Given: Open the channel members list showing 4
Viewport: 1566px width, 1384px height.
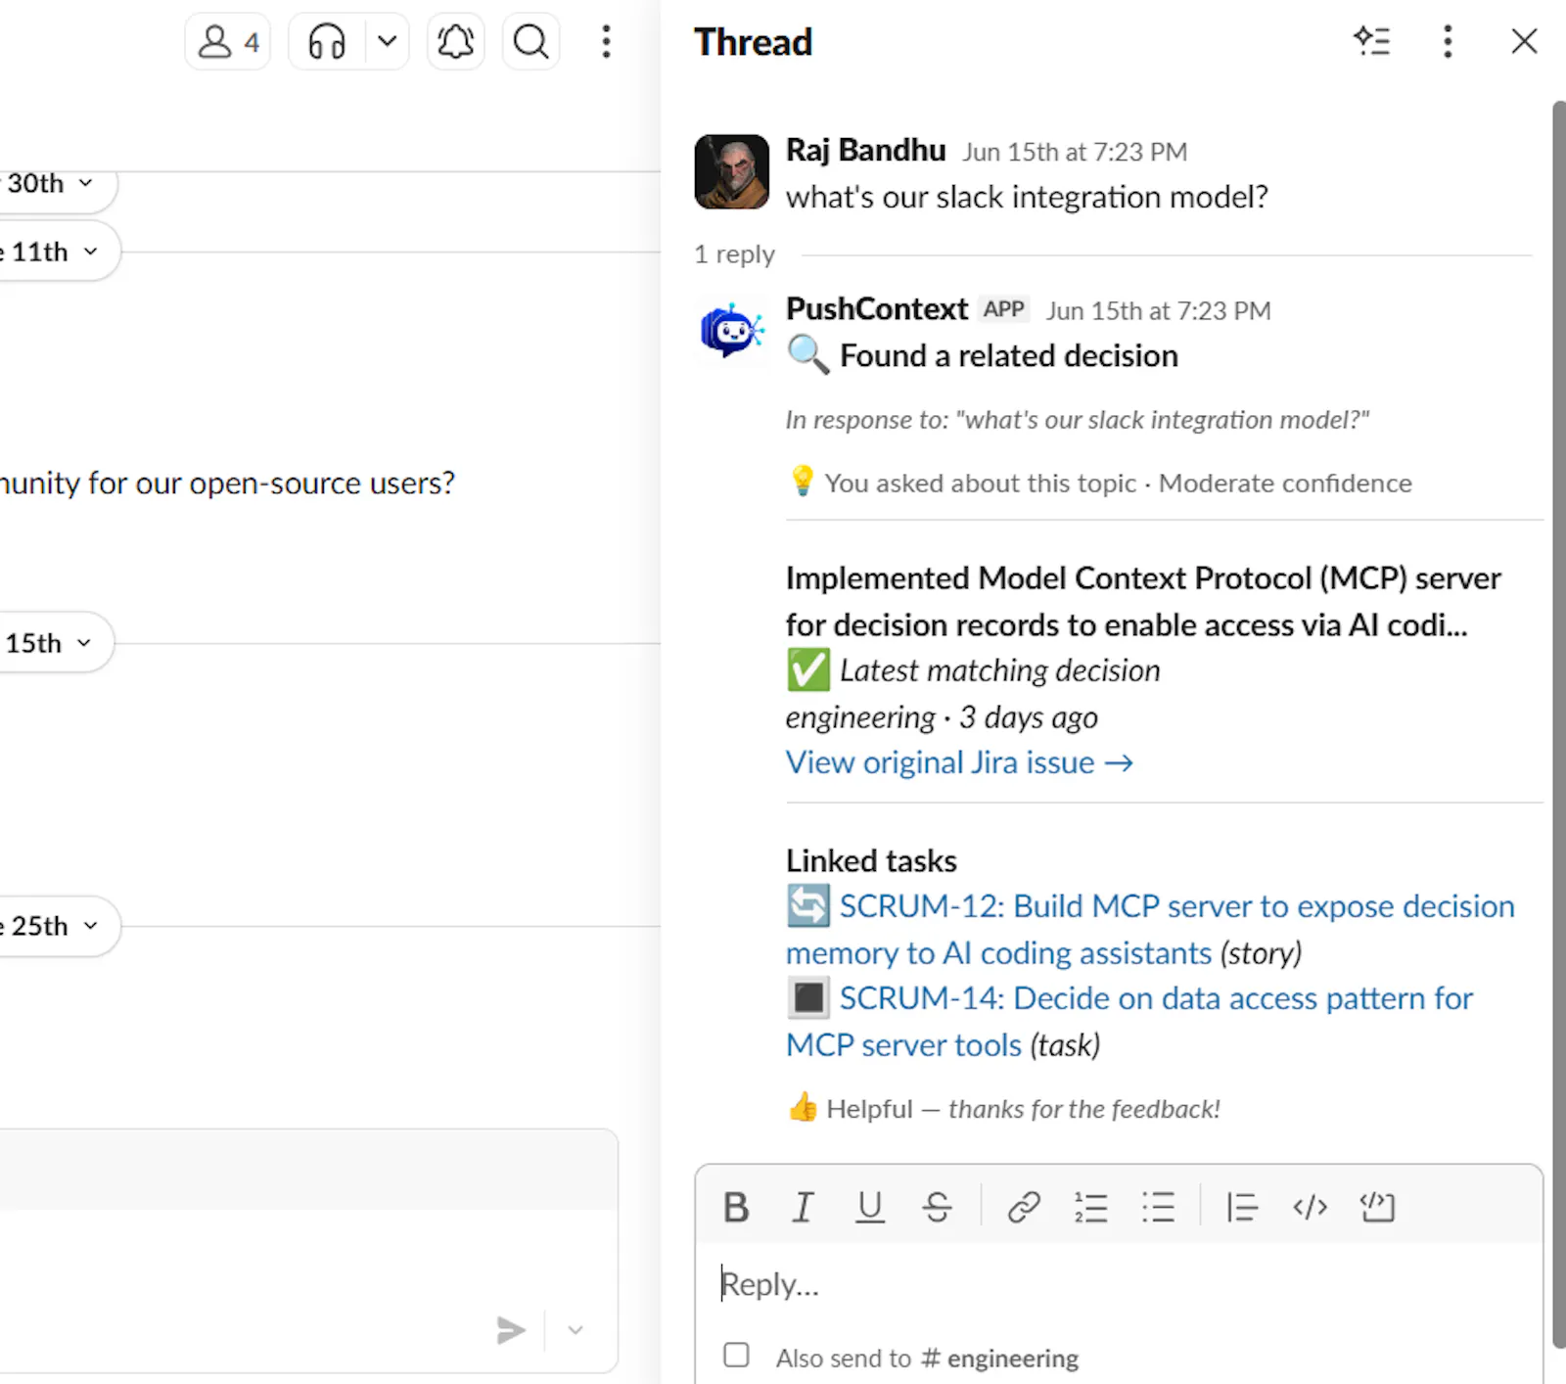Looking at the screenshot, I should [228, 42].
